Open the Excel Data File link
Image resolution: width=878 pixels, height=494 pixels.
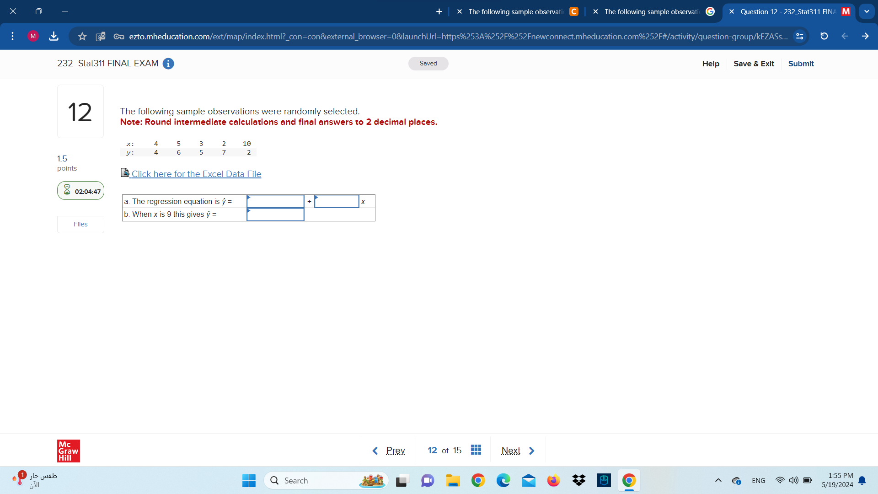[x=197, y=174]
